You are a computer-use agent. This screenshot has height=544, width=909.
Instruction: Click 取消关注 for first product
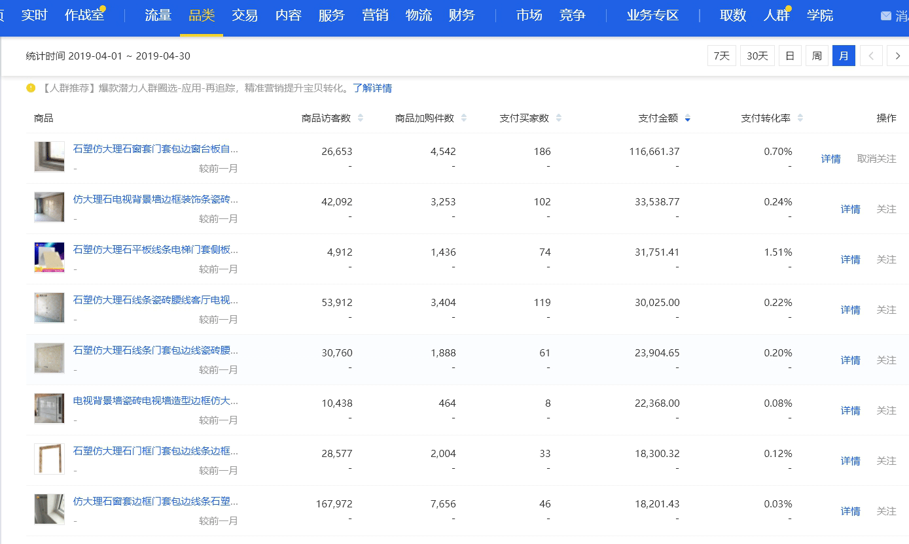coord(876,159)
